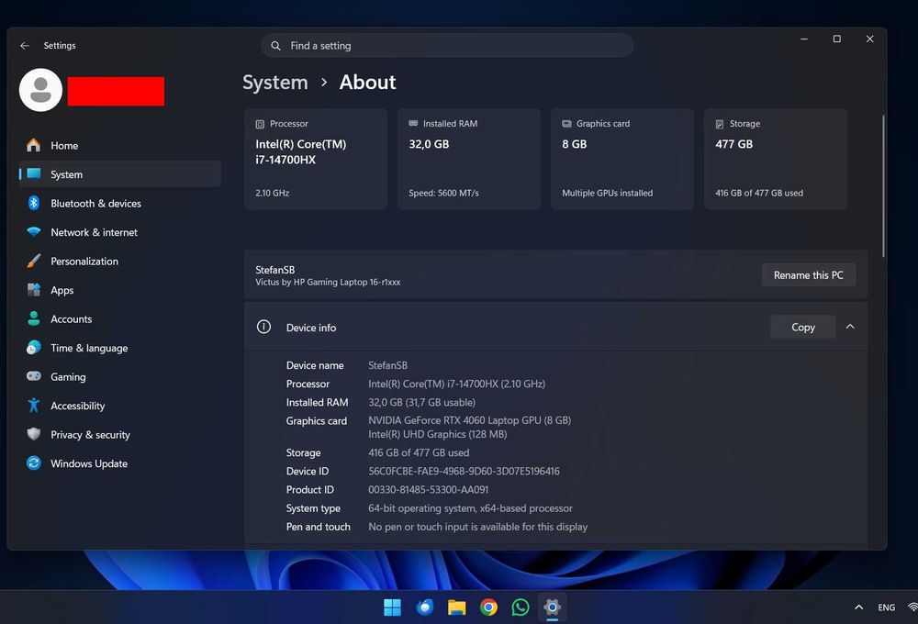918x624 pixels.
Task: Select System in the sidebar
Action: 120,173
